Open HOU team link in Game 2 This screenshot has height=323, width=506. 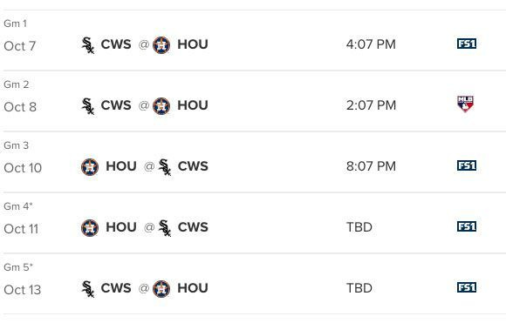[x=193, y=105]
